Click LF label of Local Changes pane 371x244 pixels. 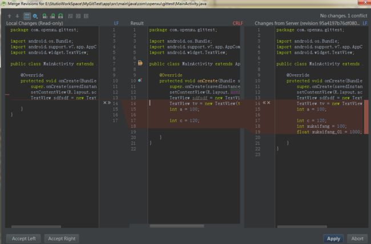click(x=116, y=23)
